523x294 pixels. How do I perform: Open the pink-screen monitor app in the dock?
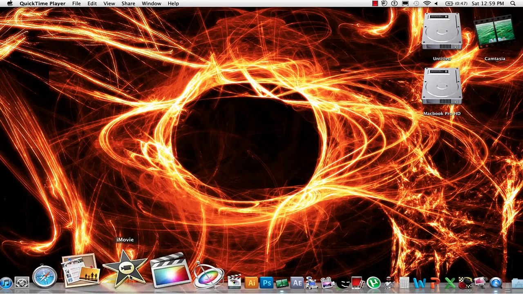[x=481, y=282]
